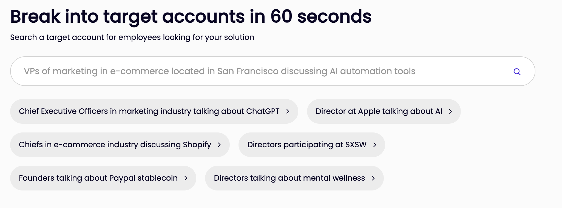Choose 'Director at Apple talking about AI'
The image size is (562, 208).
click(x=379, y=111)
